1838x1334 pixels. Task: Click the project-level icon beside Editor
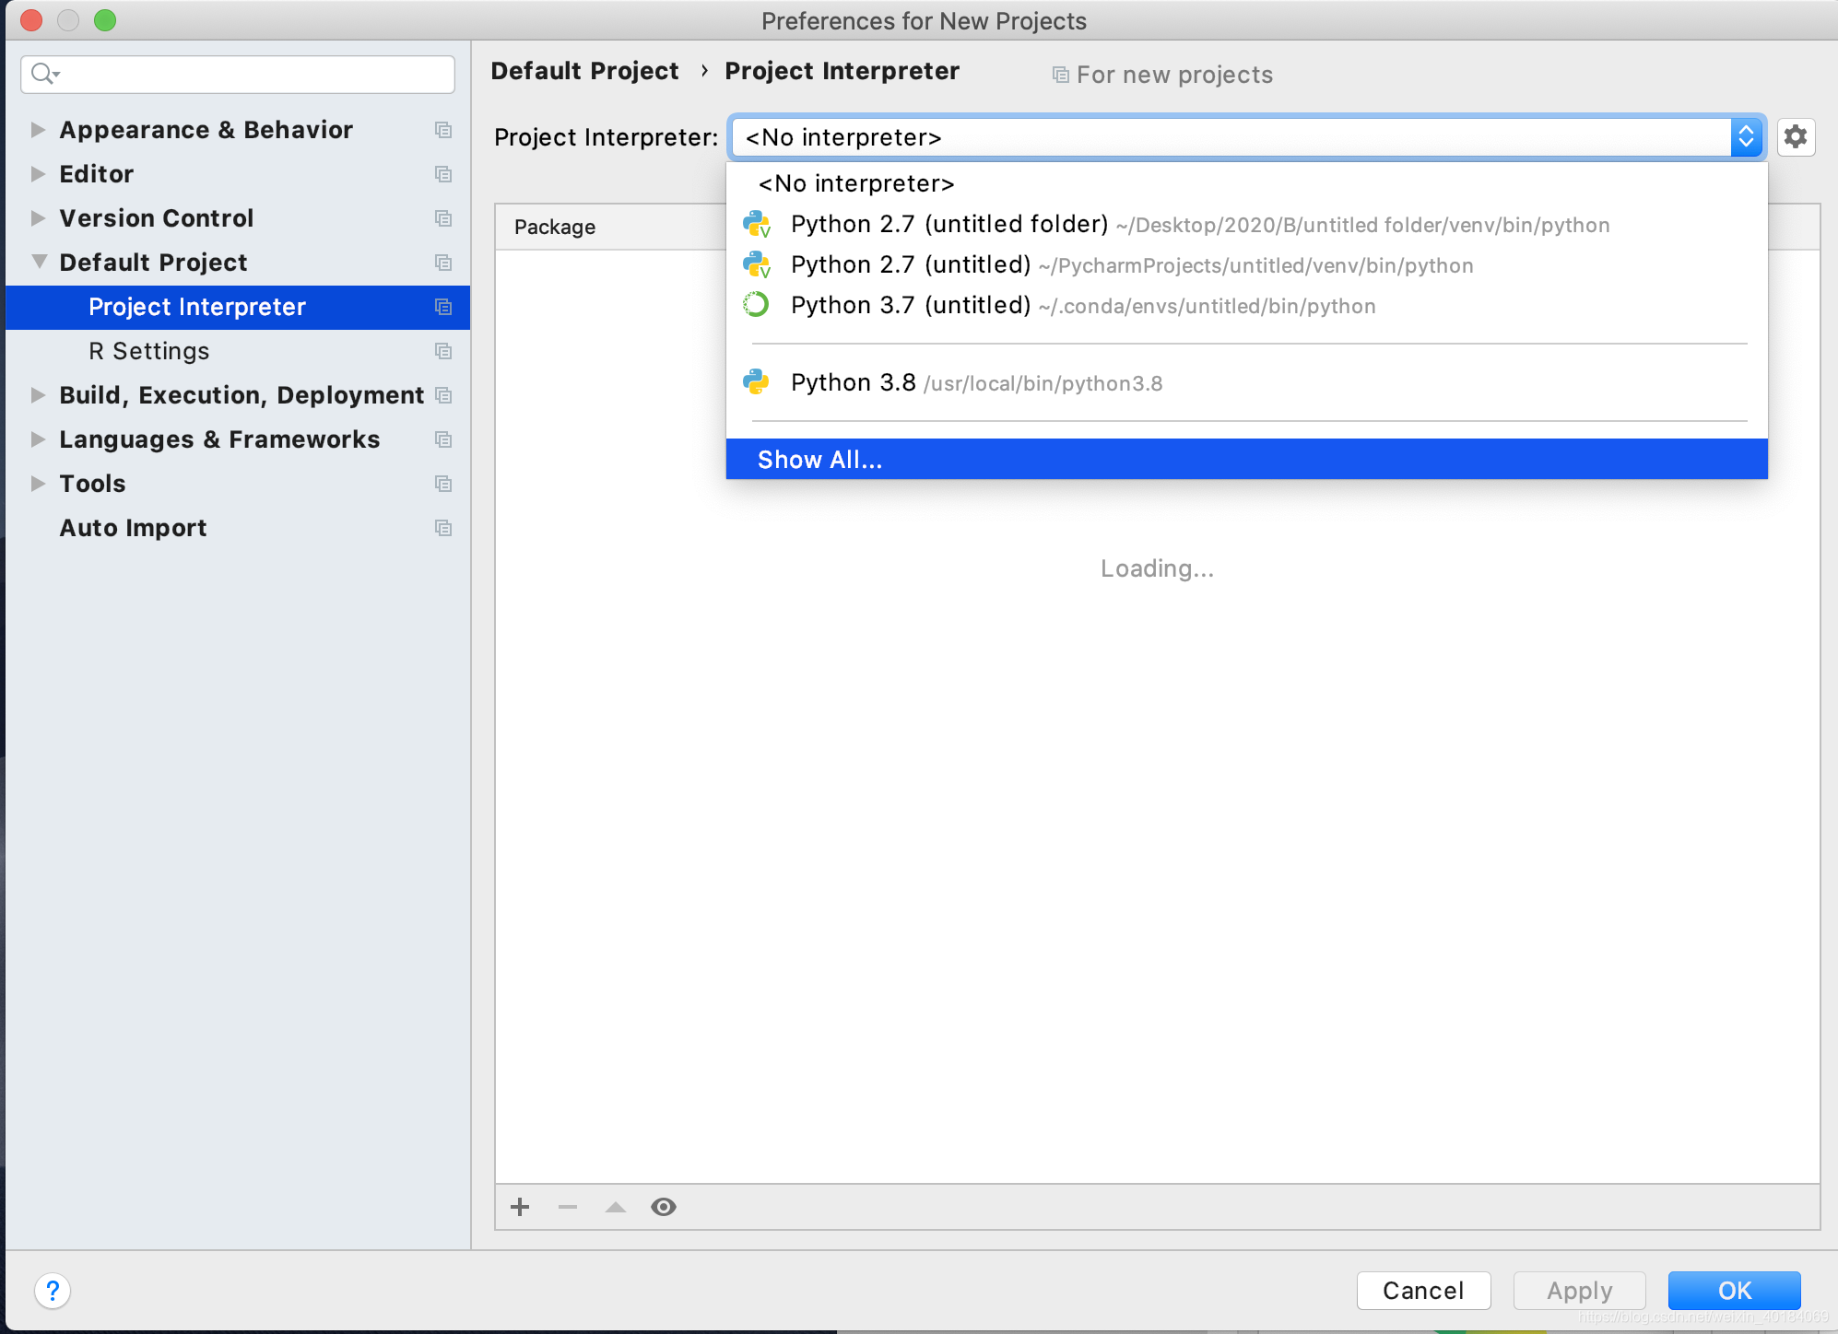tap(443, 174)
